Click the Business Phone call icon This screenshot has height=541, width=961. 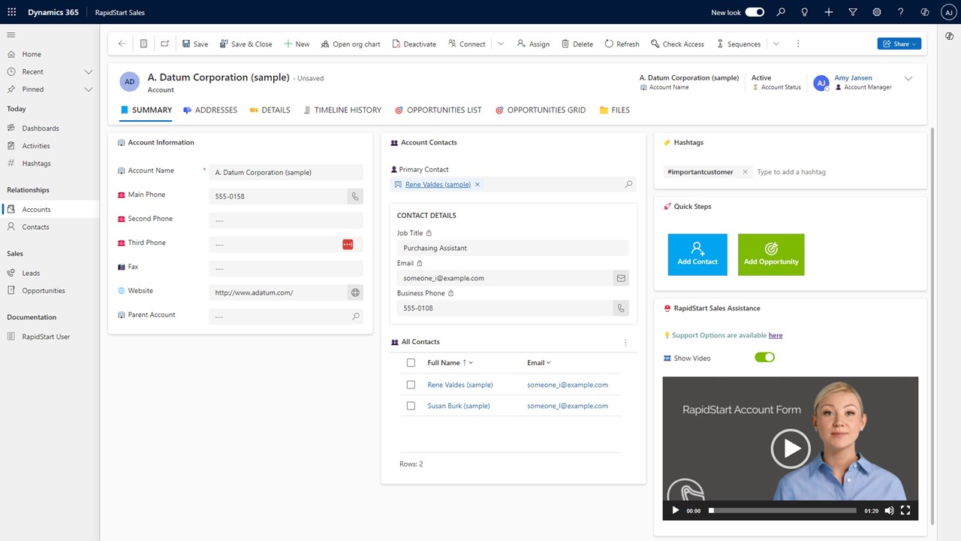point(621,308)
